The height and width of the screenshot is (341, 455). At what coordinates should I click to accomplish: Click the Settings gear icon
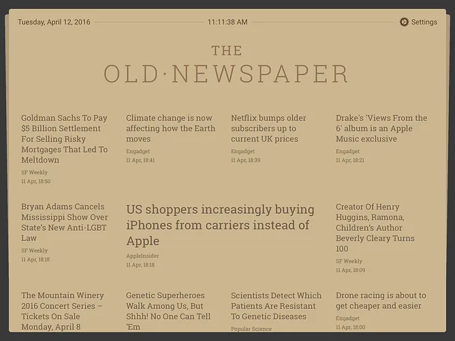[x=404, y=22]
